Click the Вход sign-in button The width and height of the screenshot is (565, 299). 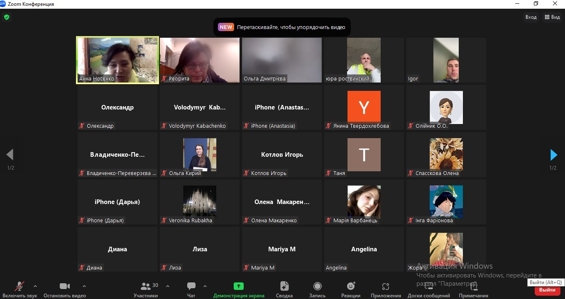(531, 17)
